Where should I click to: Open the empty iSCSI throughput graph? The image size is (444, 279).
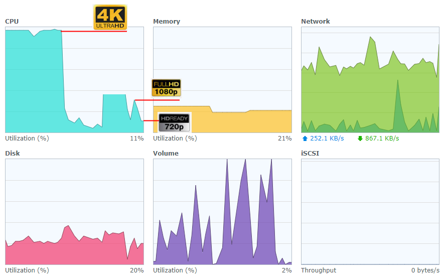tap(370, 212)
